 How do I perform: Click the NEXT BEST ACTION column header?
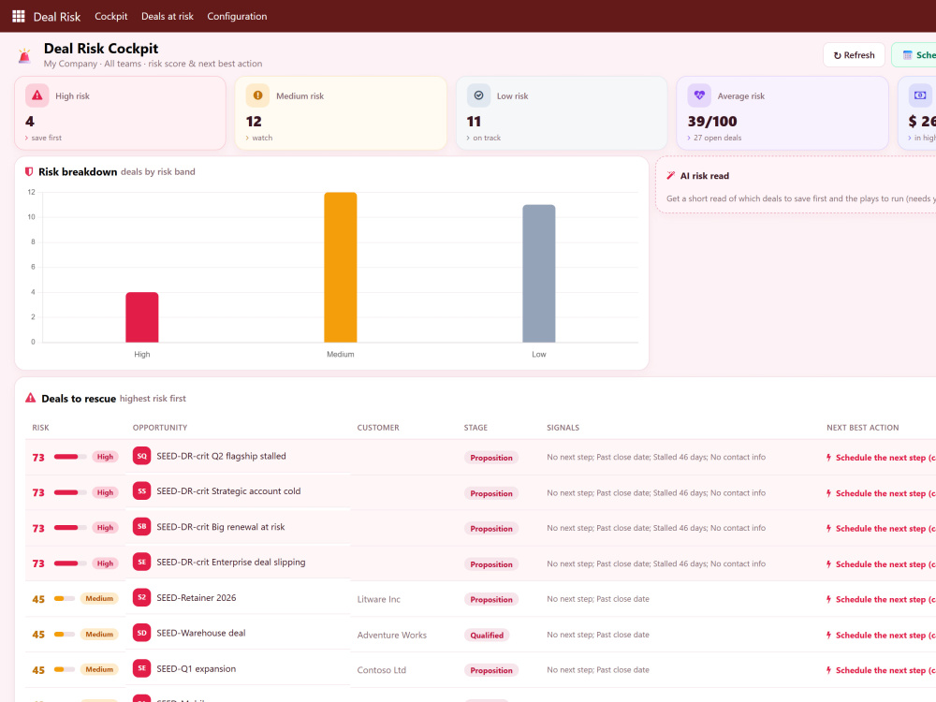[863, 428]
